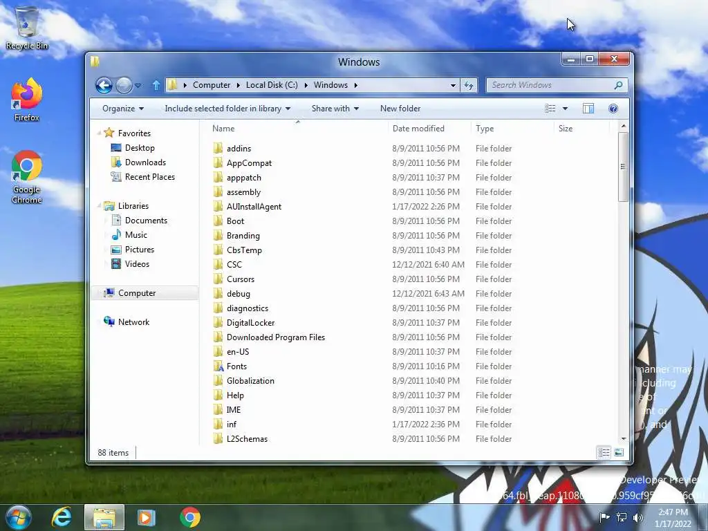Open the view options dropdown arrow
The height and width of the screenshot is (531, 708).
pyautogui.click(x=565, y=109)
